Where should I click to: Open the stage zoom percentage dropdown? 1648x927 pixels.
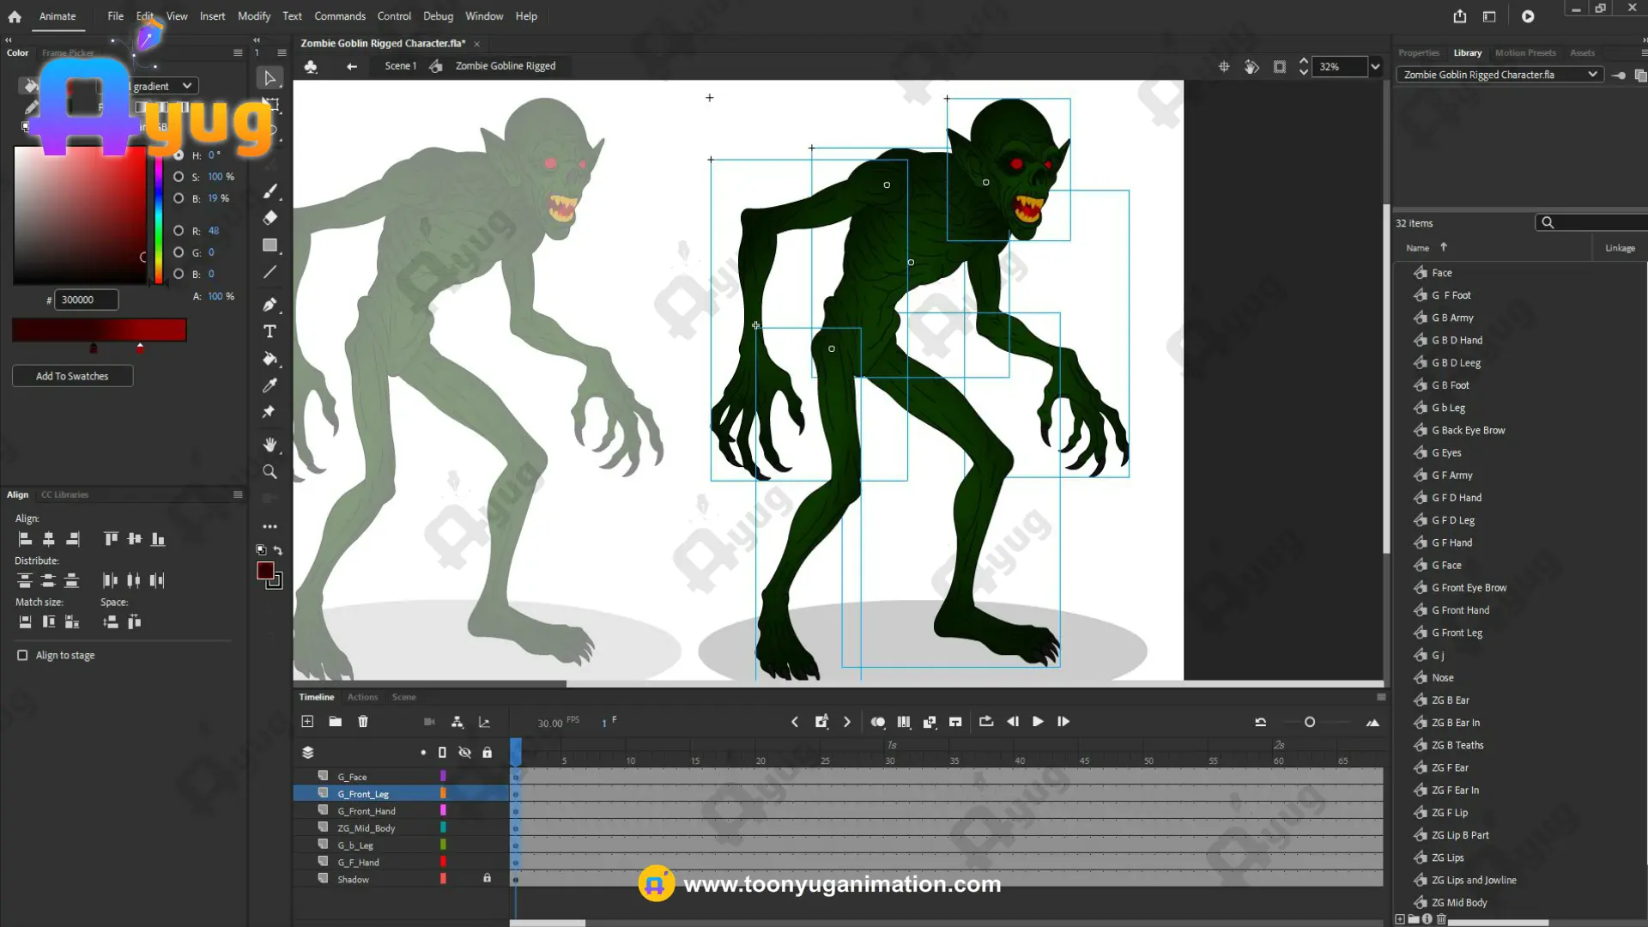[x=1375, y=66]
